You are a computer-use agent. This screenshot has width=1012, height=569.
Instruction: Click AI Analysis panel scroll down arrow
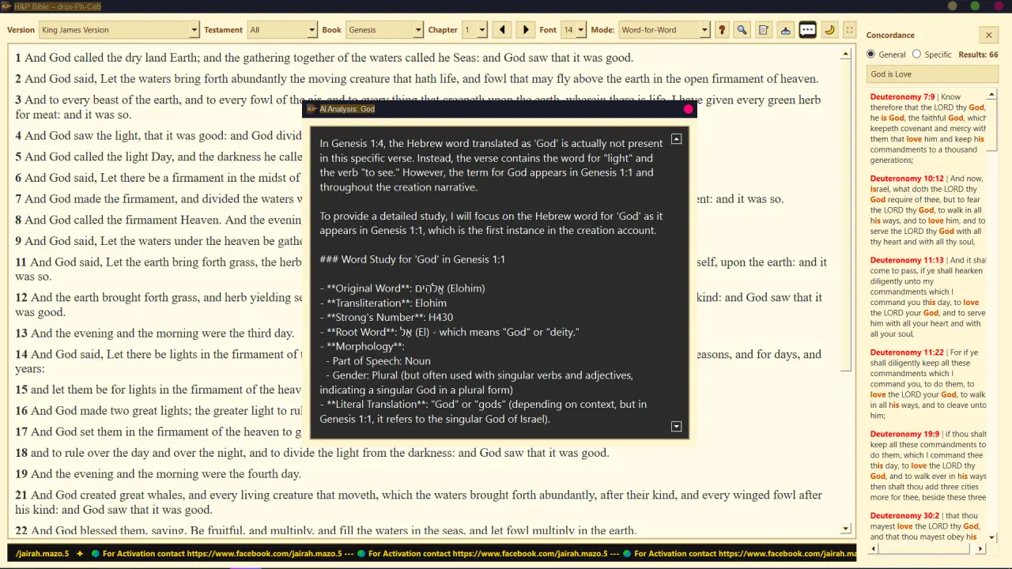[x=676, y=427]
